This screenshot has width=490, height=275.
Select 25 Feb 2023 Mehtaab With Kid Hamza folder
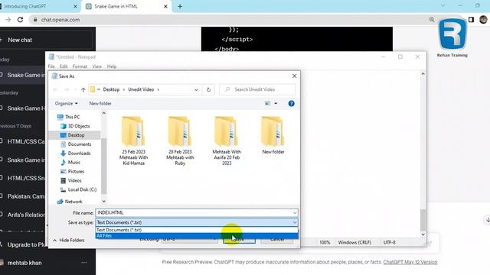(x=133, y=141)
